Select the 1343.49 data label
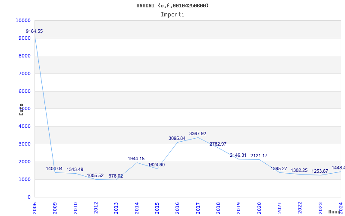 coord(75,169)
